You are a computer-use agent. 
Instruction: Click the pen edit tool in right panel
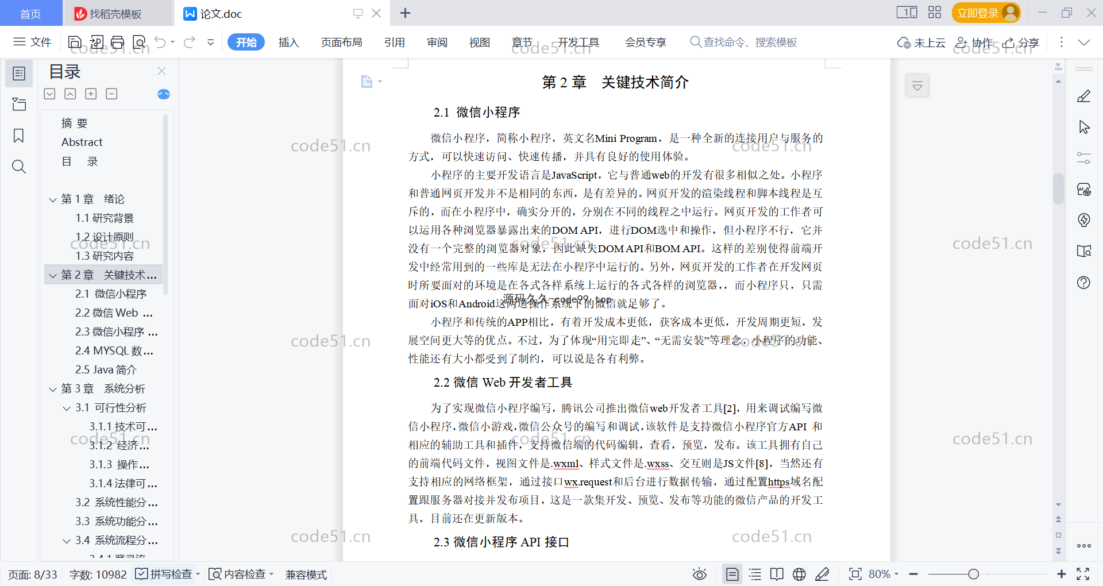[x=1083, y=96]
